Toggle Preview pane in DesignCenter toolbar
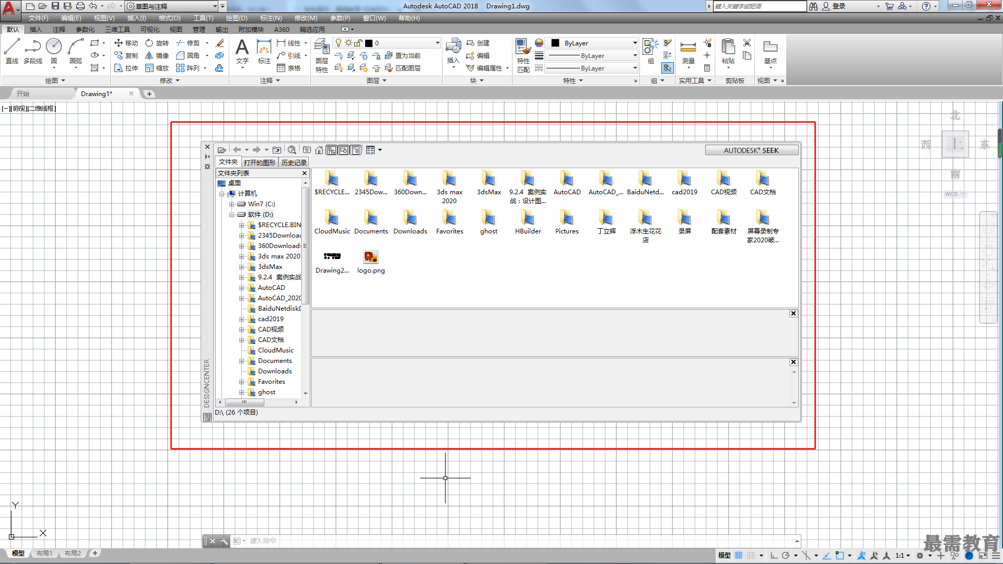Screen dimensions: 1003x564 tap(344, 150)
